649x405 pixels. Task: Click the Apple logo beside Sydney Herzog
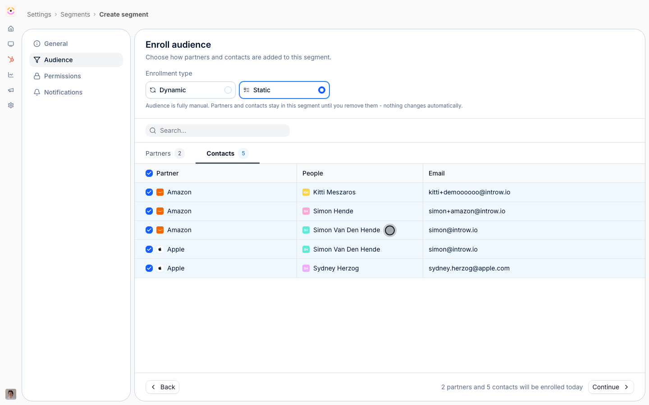(160, 268)
